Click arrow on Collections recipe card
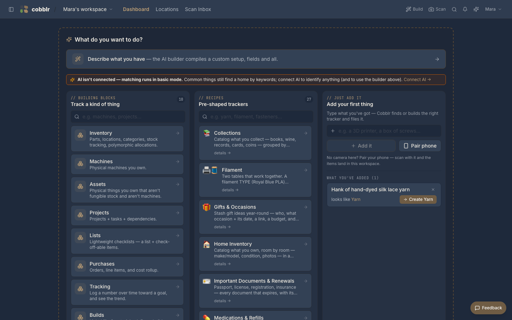This screenshot has height=320, width=512. click(x=306, y=133)
